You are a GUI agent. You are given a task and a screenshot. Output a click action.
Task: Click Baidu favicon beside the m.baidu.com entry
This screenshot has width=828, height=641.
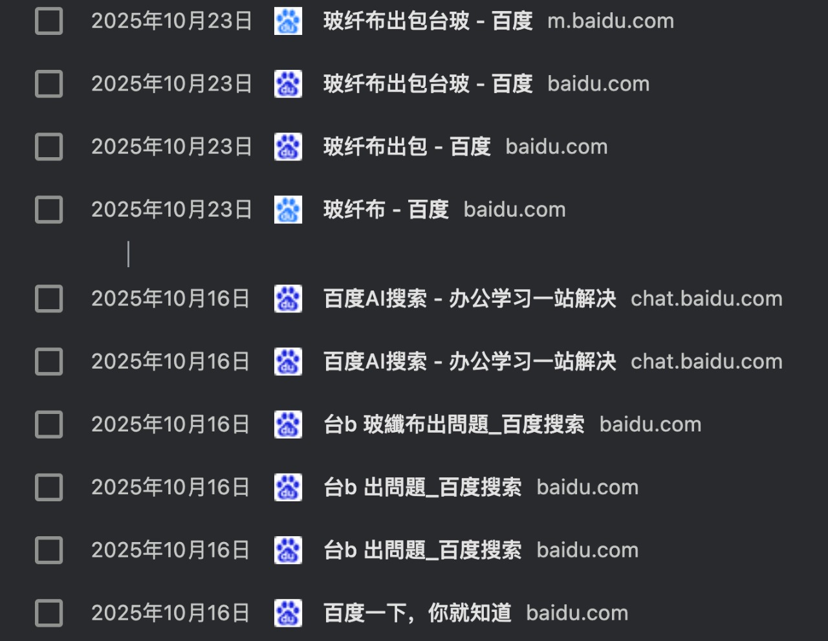click(288, 21)
